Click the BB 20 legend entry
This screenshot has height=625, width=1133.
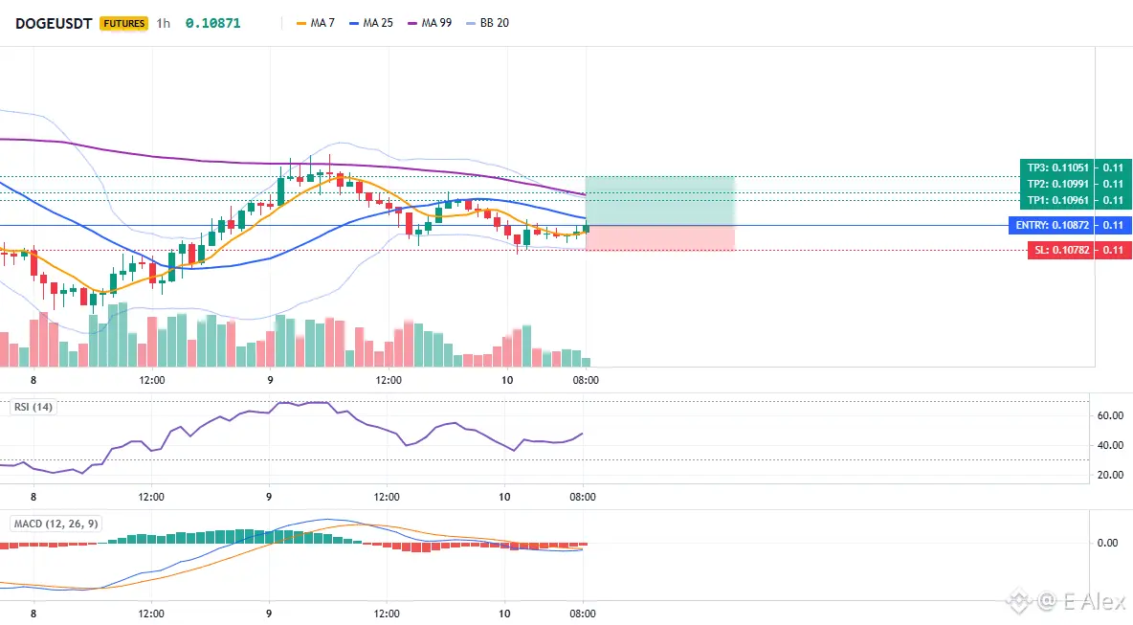coord(487,23)
